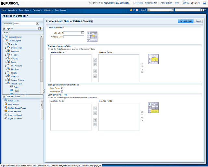This screenshot has width=208, height=167.
Task: Click the Role Security icon in Common Setup
Action: pyautogui.click(x=6, y=104)
